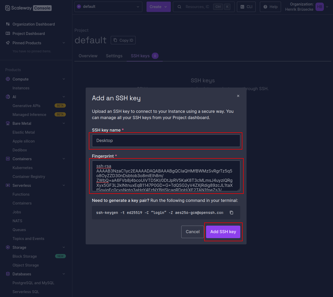Open Managed Inference in the sidebar

coord(29,114)
